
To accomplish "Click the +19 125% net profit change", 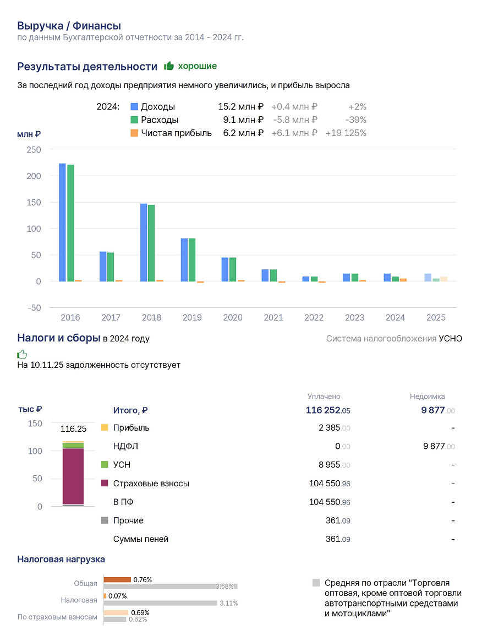I will tap(346, 133).
